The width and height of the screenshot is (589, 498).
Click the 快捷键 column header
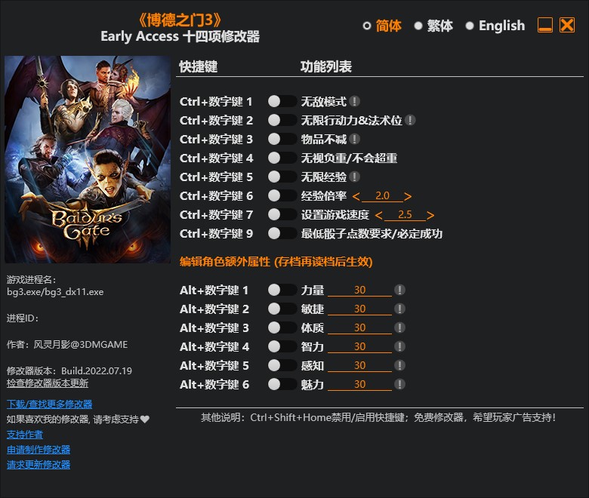[x=199, y=66]
